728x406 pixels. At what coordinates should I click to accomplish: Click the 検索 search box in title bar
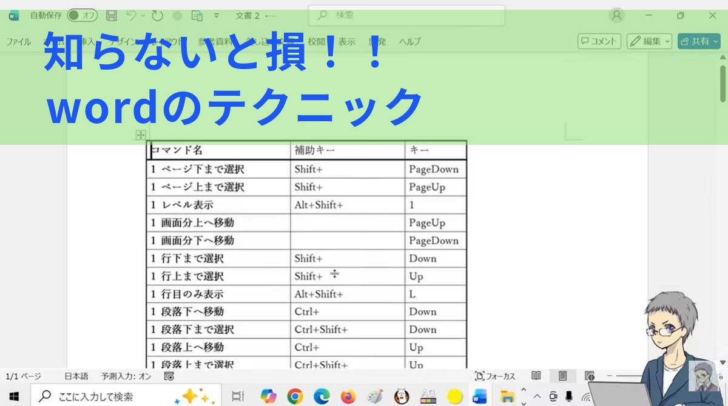[406, 15]
